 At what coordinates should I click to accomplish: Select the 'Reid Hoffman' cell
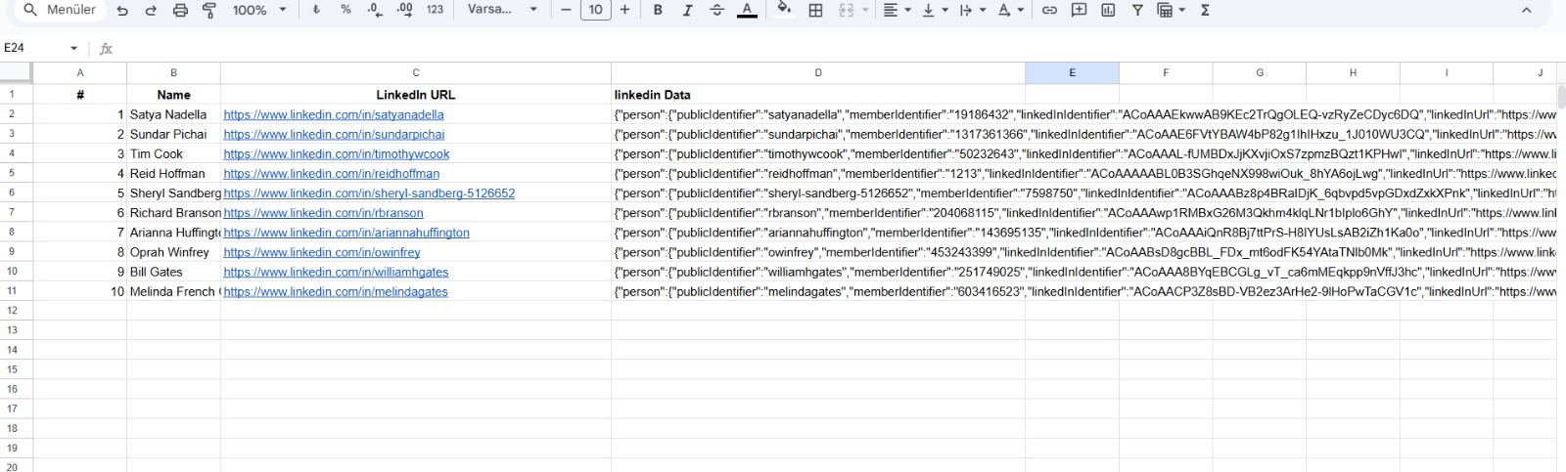(x=173, y=173)
